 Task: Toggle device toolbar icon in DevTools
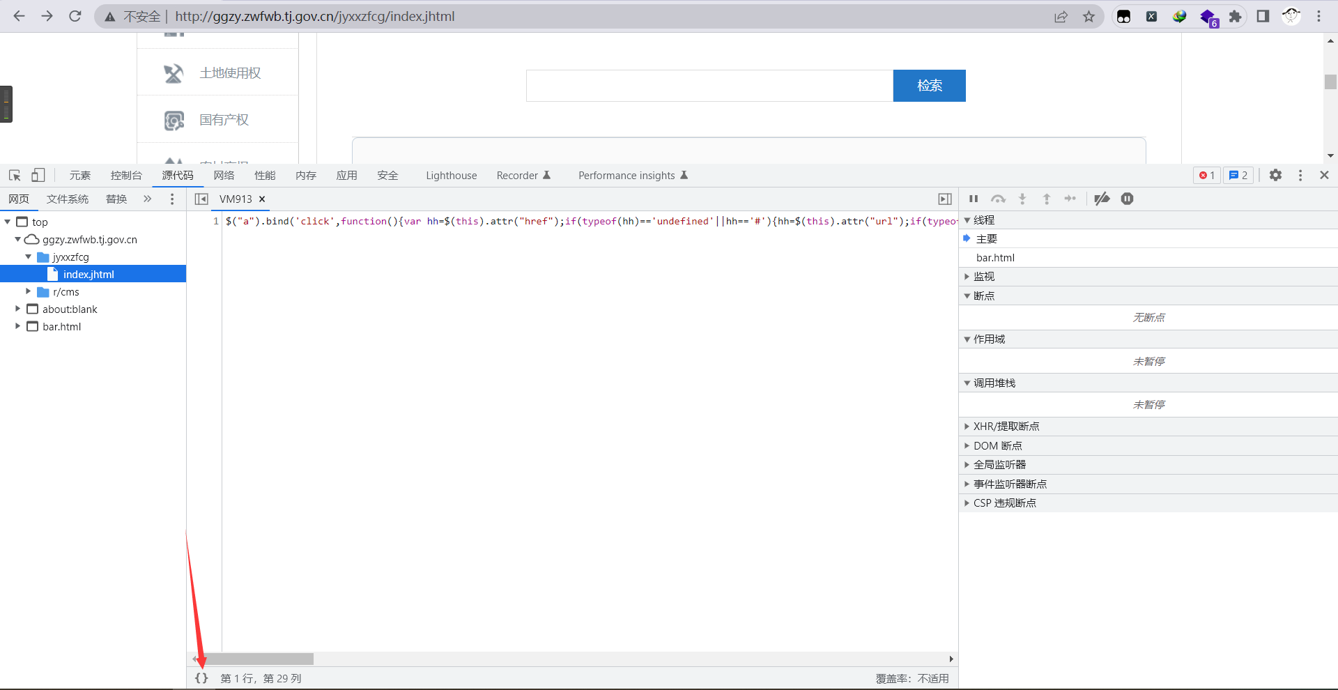38,176
